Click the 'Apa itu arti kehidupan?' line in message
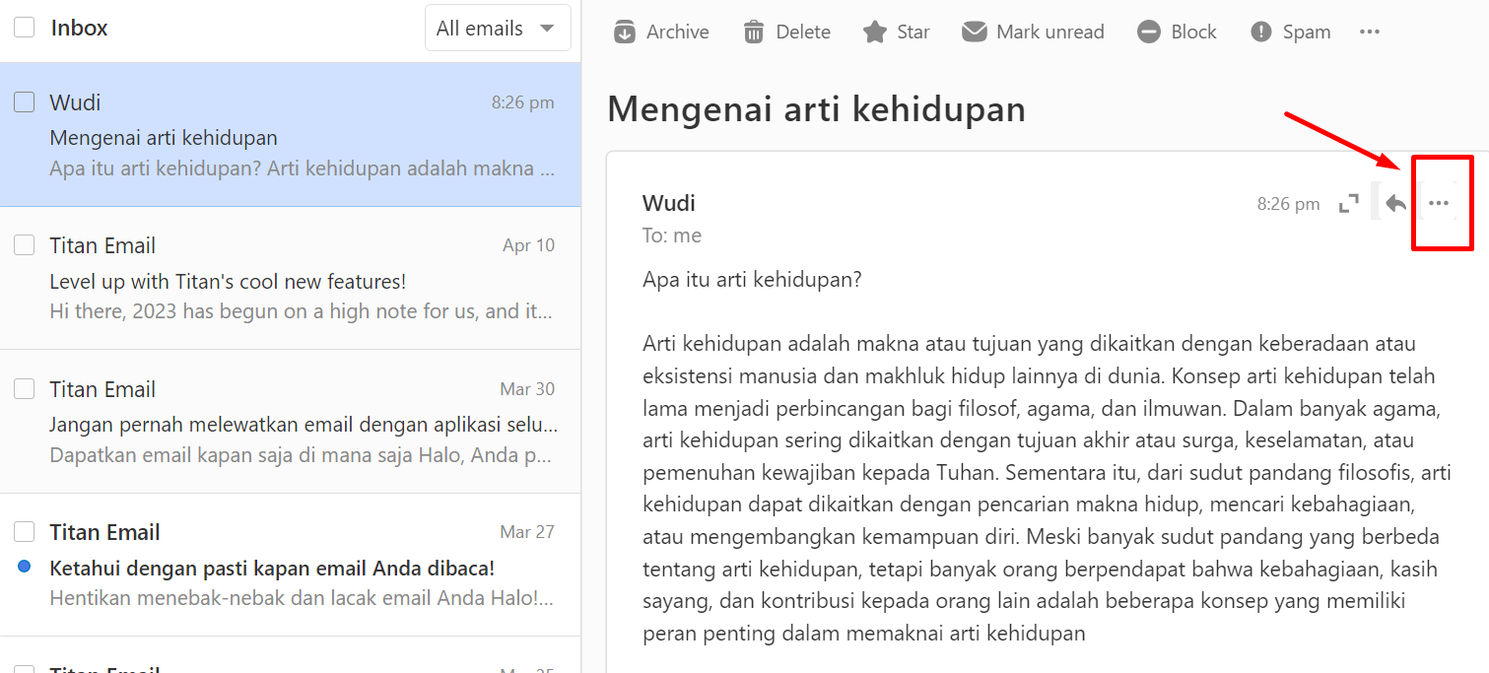 (752, 280)
